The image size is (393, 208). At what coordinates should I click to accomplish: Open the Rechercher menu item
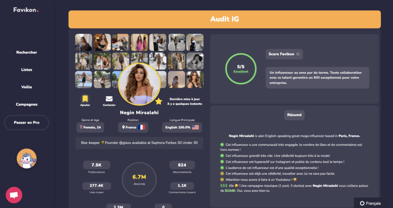(x=26, y=52)
